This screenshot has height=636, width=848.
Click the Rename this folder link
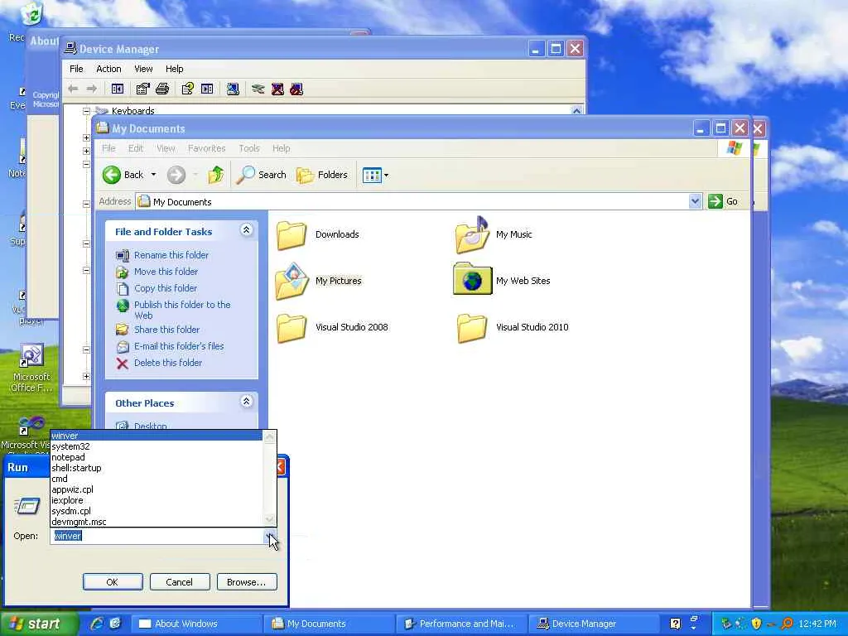point(171,255)
